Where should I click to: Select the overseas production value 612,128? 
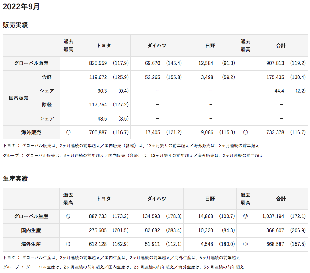[98, 244]
